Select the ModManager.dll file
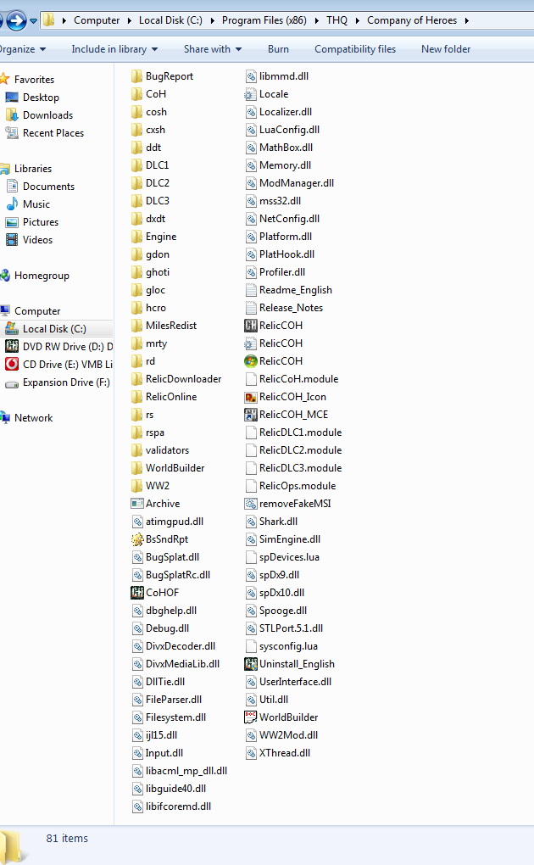The width and height of the screenshot is (534, 865). click(x=296, y=182)
